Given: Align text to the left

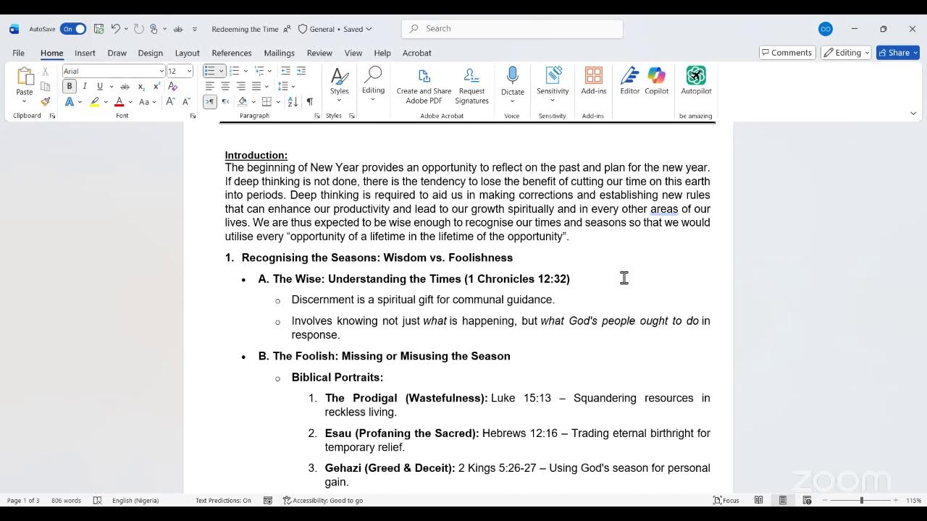Looking at the screenshot, I should pyautogui.click(x=209, y=86).
